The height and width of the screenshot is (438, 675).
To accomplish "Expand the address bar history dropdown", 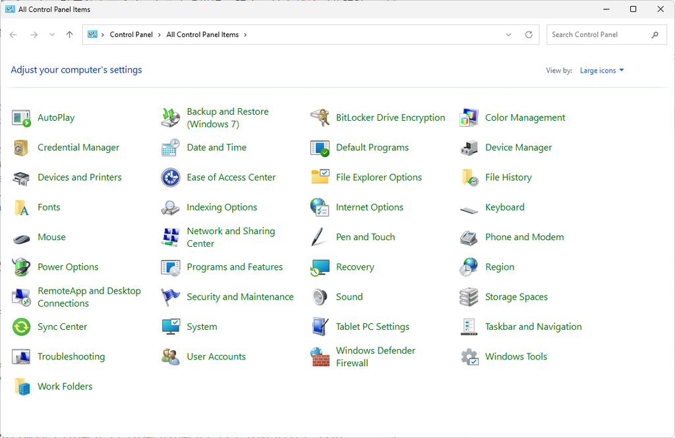I will (508, 34).
